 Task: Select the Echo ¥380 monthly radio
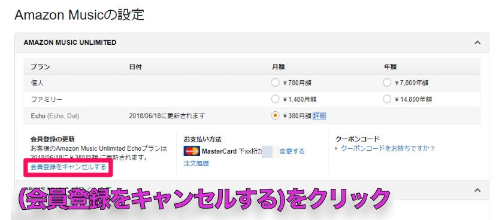click(x=275, y=116)
